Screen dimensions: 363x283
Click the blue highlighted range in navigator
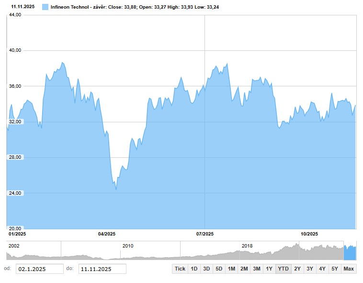point(350,252)
